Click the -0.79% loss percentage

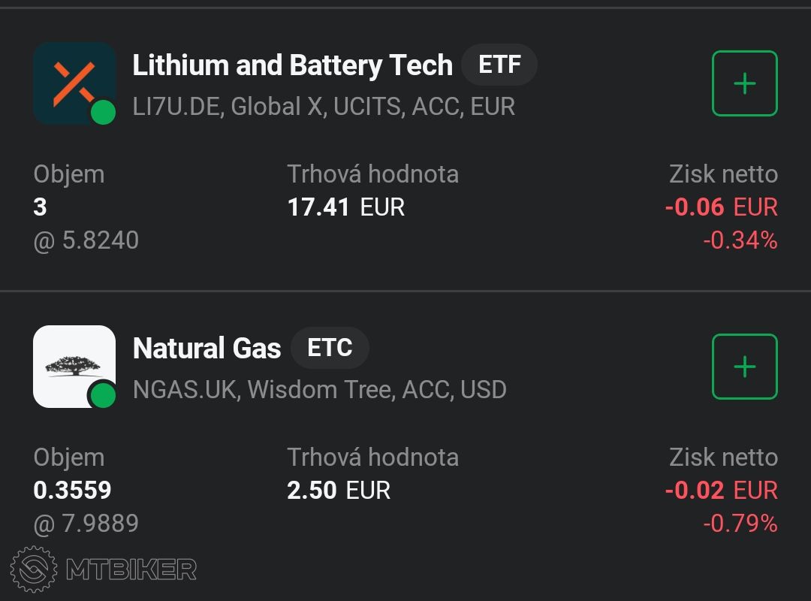tap(740, 523)
